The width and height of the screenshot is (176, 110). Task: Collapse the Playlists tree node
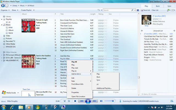click(x=2, y=19)
